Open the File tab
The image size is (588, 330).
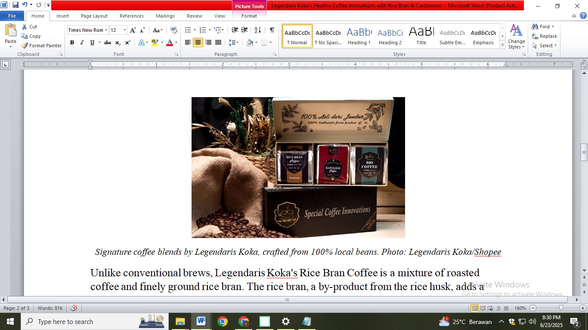click(x=12, y=16)
